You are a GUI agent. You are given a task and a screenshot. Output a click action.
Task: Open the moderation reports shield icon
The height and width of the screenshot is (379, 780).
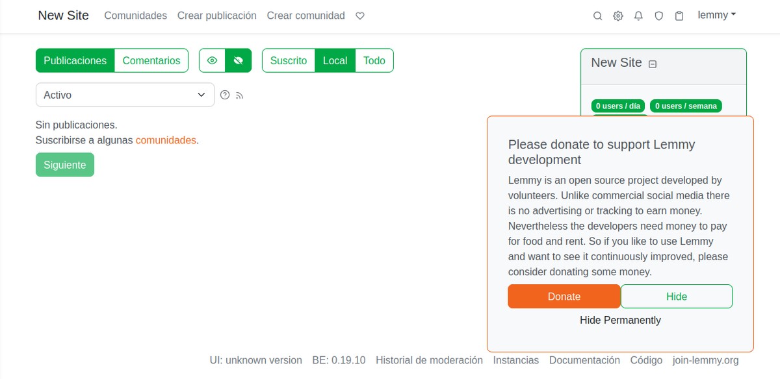[658, 16]
